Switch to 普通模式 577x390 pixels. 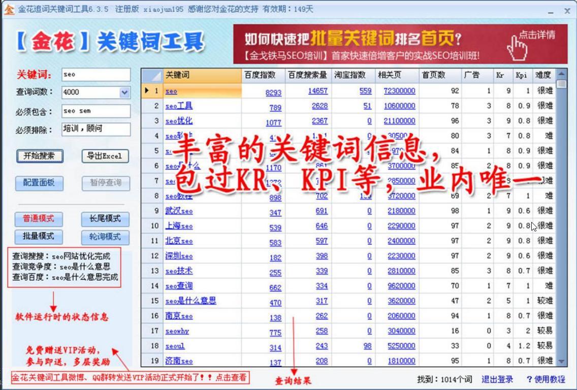coord(39,219)
